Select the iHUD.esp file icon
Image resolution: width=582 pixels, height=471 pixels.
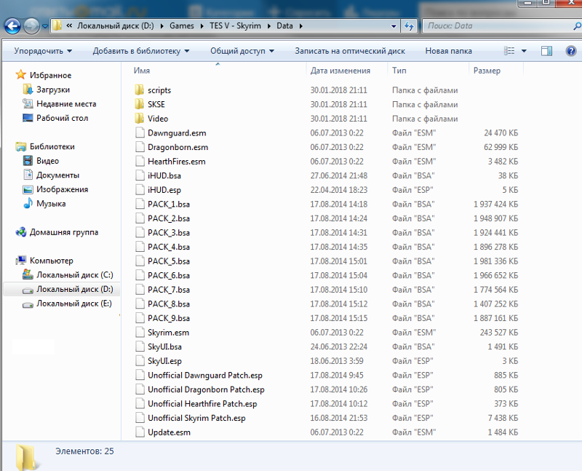(140, 190)
